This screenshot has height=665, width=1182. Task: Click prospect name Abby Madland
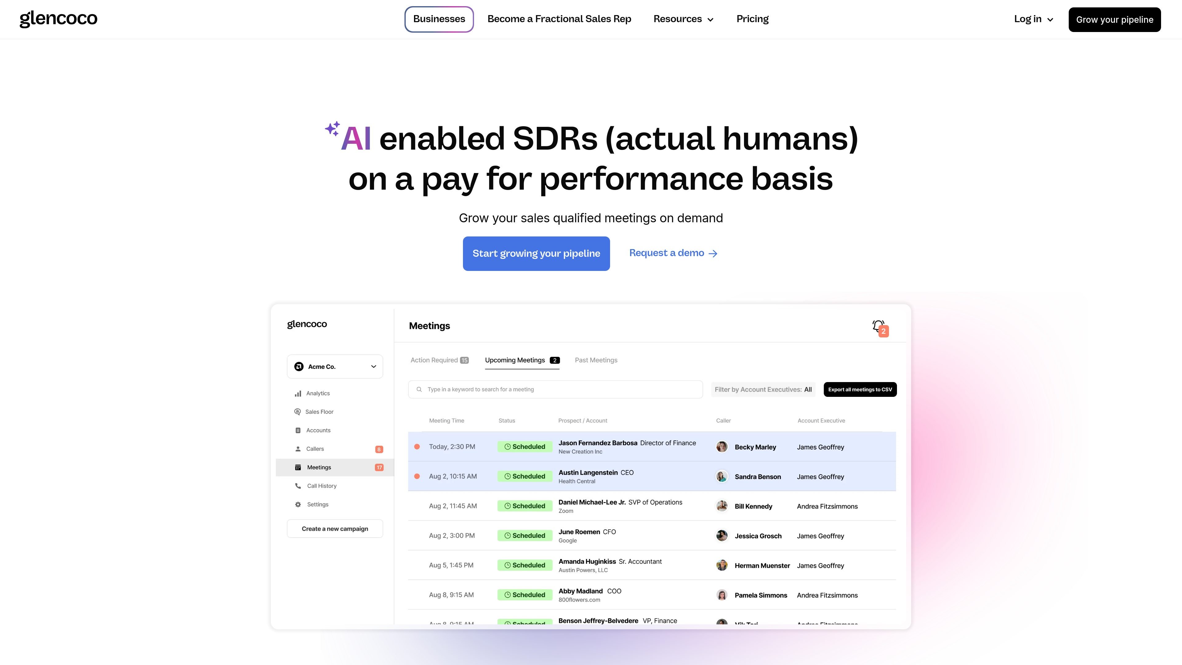pos(581,591)
